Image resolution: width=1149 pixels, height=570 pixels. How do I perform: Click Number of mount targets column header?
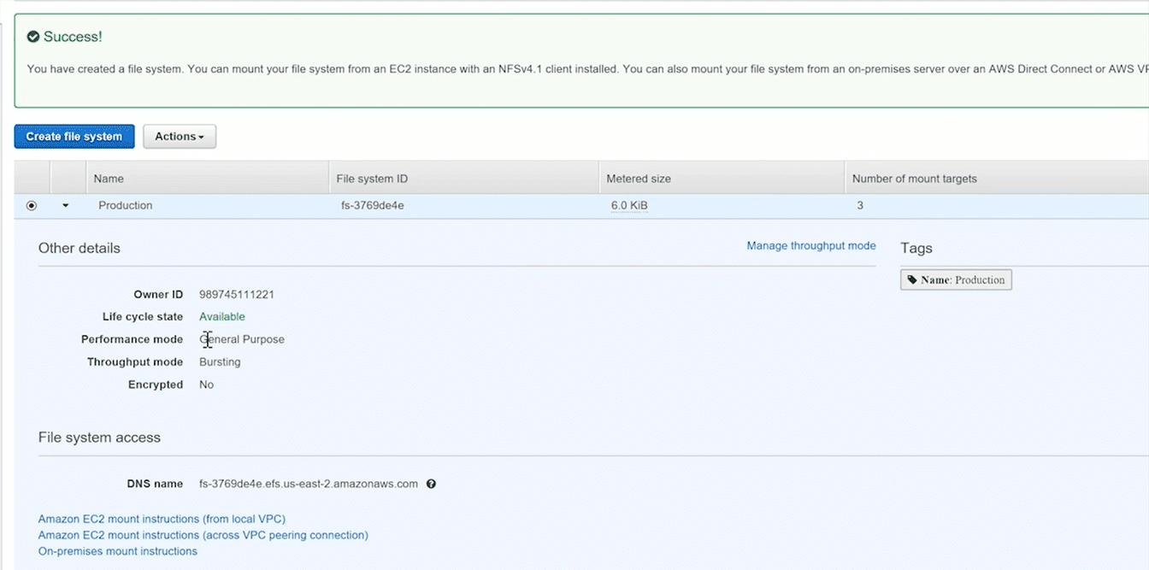tap(914, 179)
